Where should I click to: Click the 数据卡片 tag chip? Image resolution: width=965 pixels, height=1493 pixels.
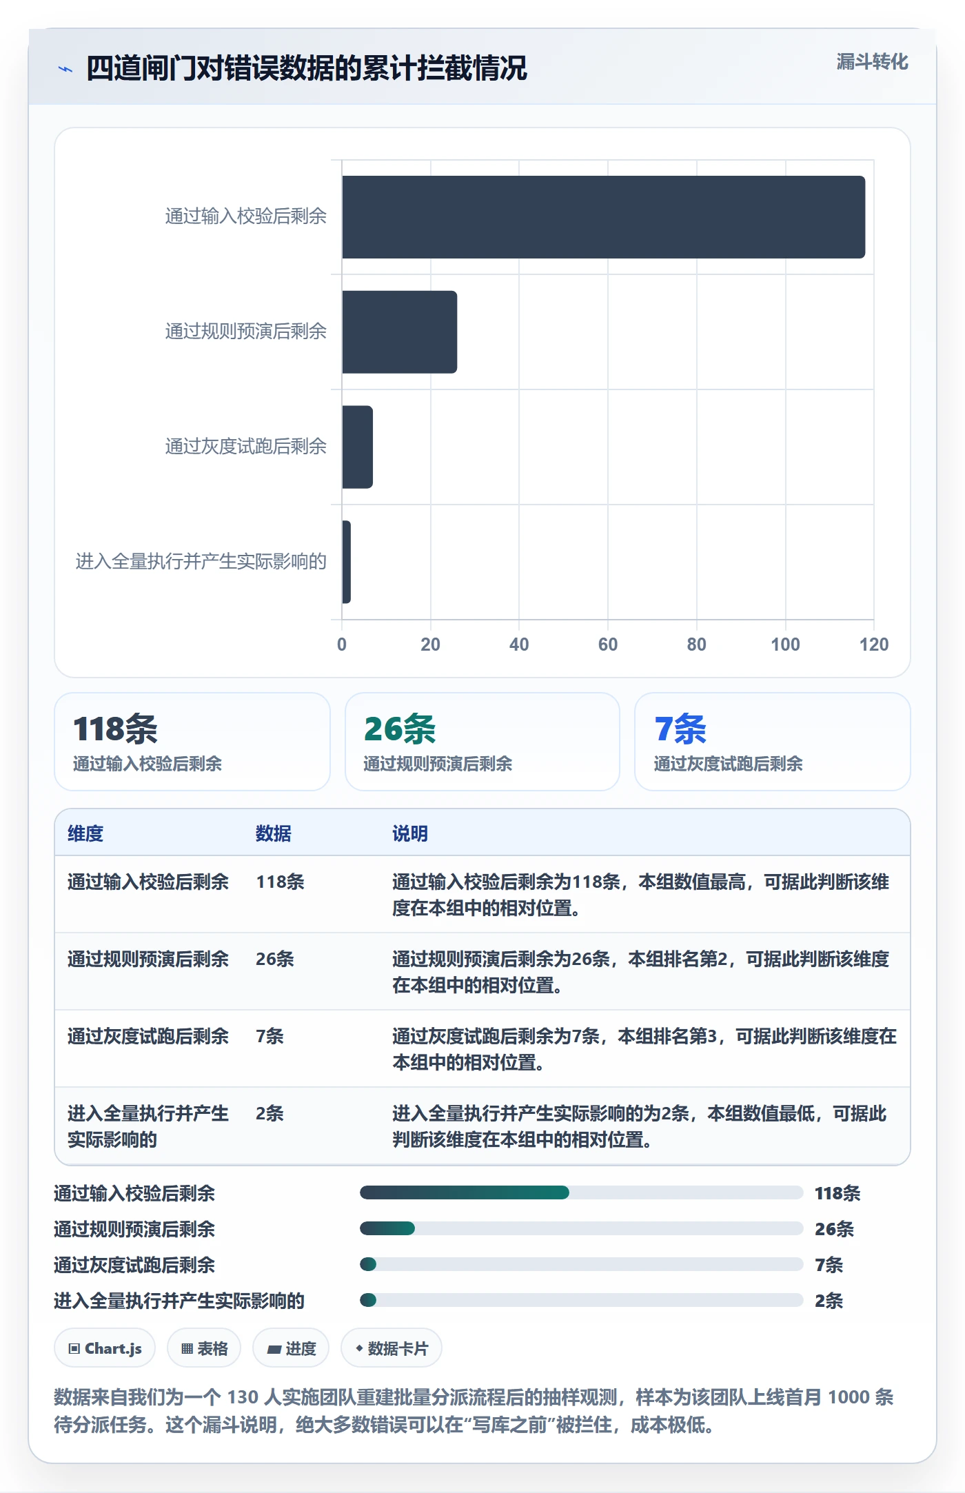[x=392, y=1348]
